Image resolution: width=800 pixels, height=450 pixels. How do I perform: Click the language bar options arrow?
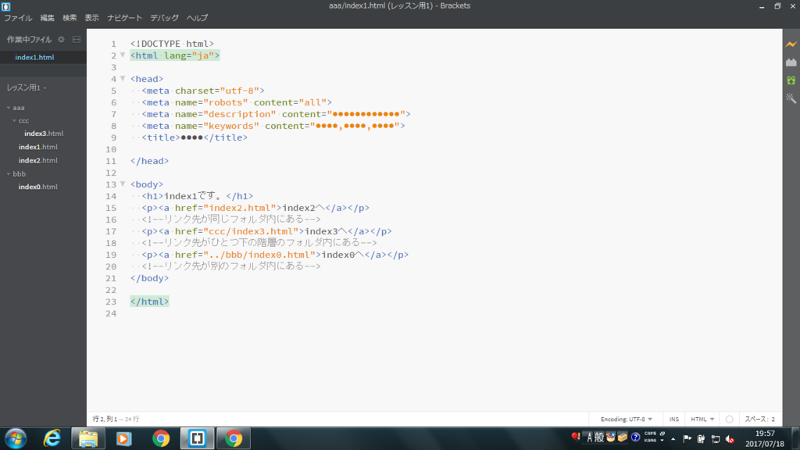tap(662, 441)
